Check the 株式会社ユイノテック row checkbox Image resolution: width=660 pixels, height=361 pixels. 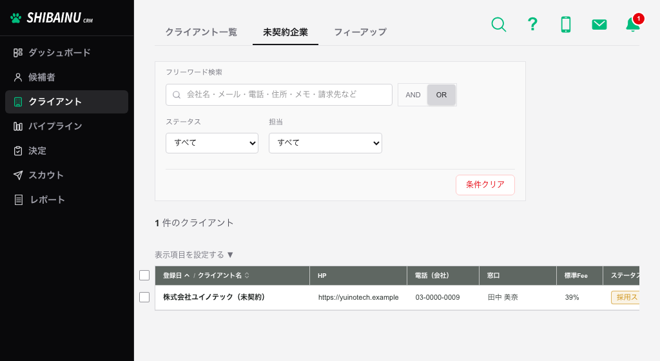[144, 297]
